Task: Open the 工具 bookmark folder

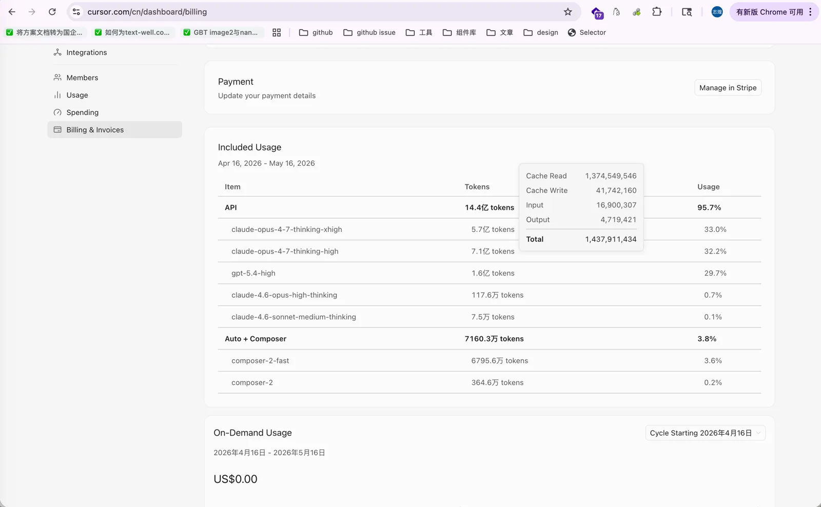Action: click(419, 32)
